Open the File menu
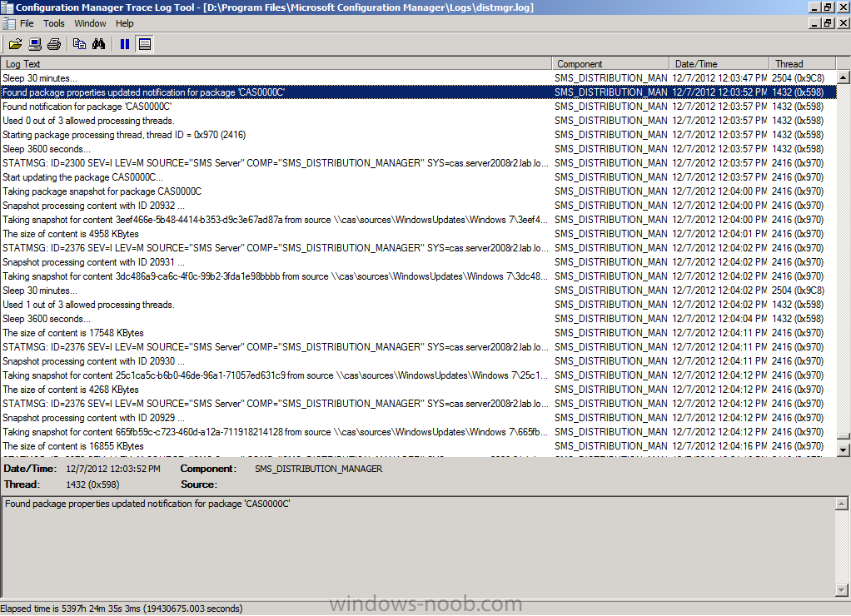Screen dimensions: 851x616 click(27, 23)
